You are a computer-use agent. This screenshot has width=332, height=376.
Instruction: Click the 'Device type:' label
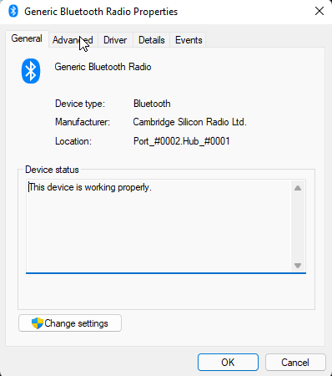tap(80, 104)
